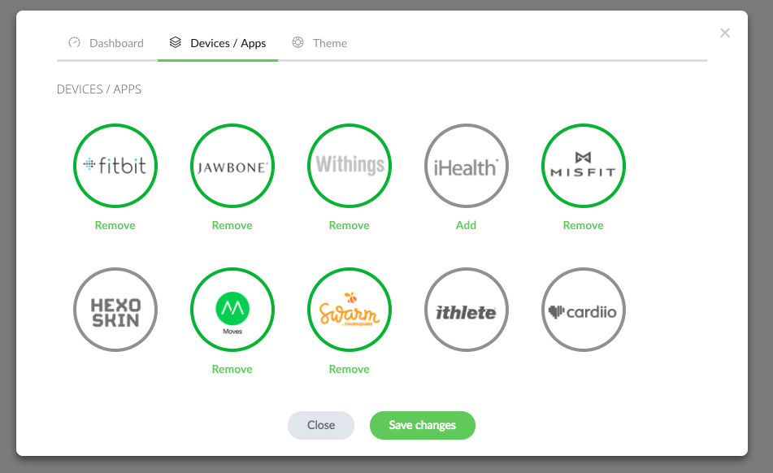Select the Jawbone device circle
This screenshot has width=773, height=473.
click(232, 166)
